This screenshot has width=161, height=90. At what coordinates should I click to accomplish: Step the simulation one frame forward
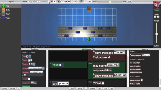pyautogui.click(x=54, y=1)
